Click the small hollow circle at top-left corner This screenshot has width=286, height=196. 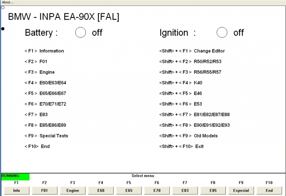[x=3, y=8]
